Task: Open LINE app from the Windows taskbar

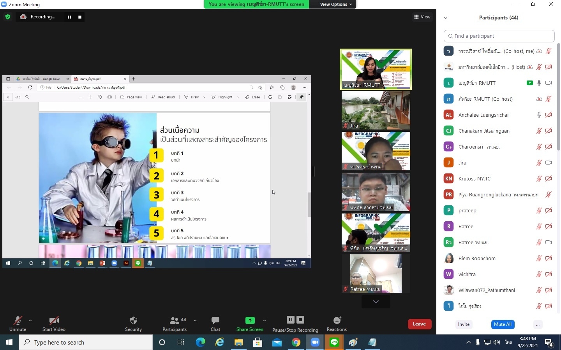Action: click(334, 342)
